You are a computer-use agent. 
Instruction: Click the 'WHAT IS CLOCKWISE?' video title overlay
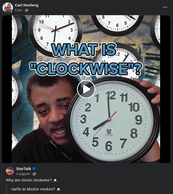pyautogui.click(x=86, y=59)
